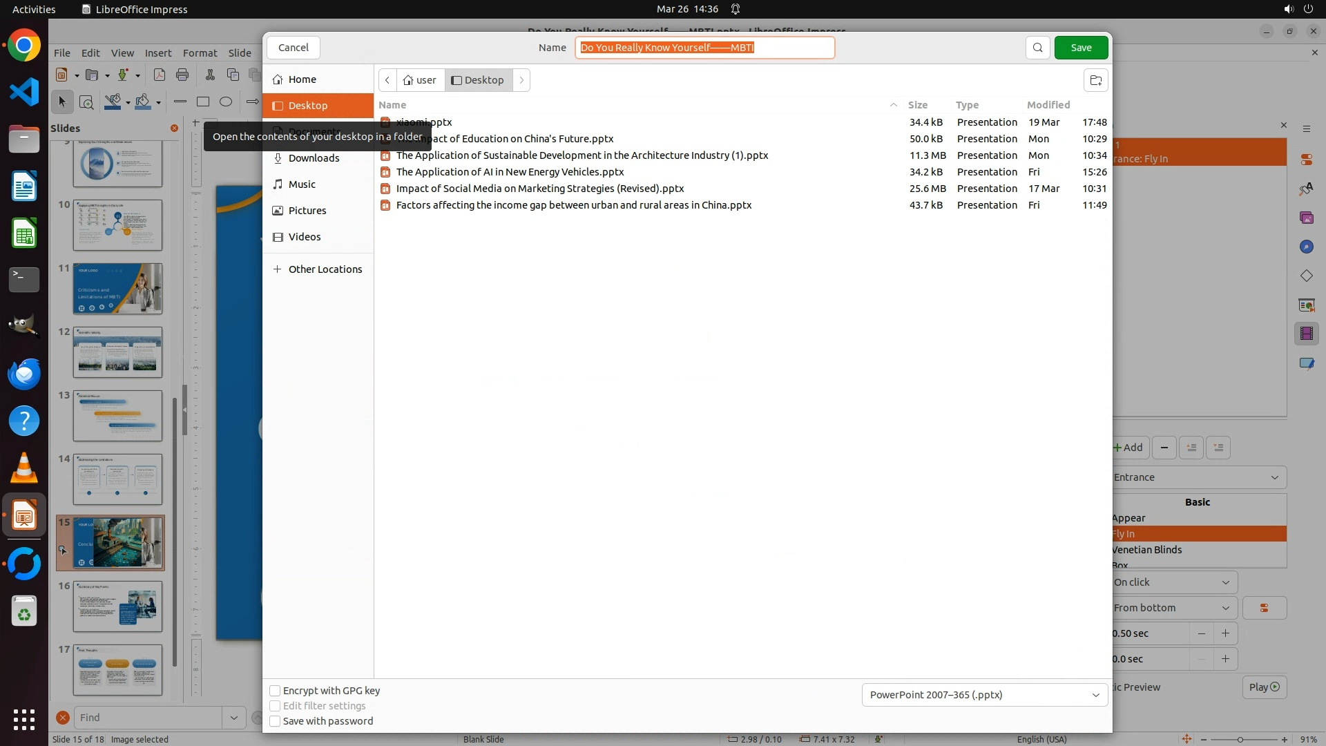The width and height of the screenshot is (1326, 746).
Task: Create a new folder with the folder icon
Action: 1095,80
